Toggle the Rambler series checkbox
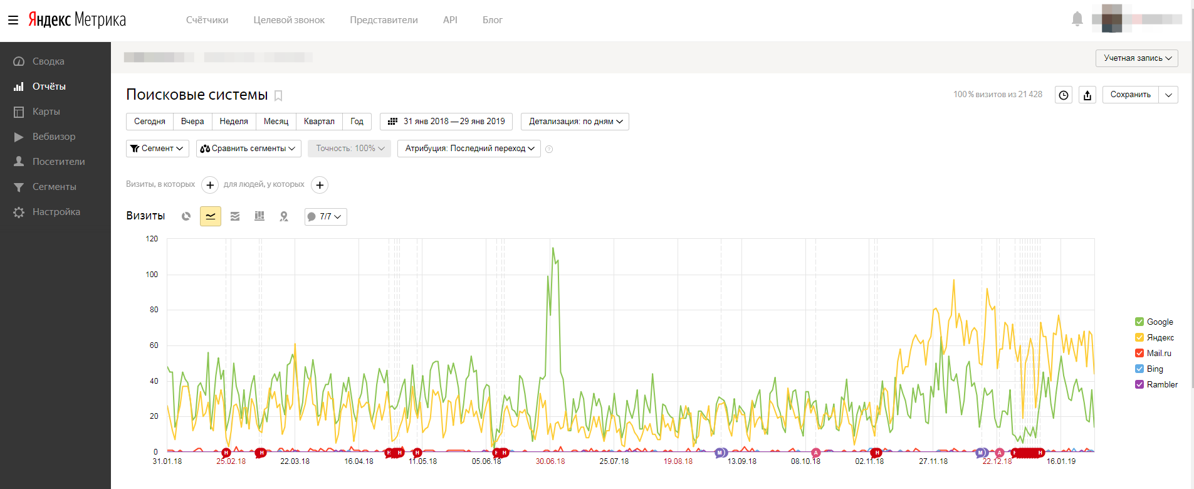Image resolution: width=1194 pixels, height=489 pixels. pos(1139,384)
